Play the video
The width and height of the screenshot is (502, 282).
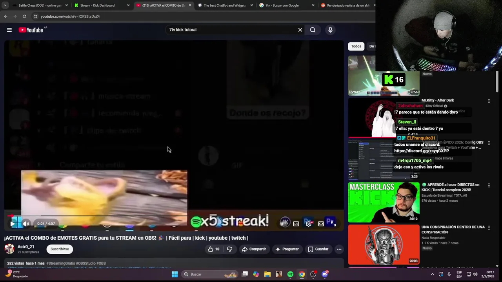click(13, 224)
